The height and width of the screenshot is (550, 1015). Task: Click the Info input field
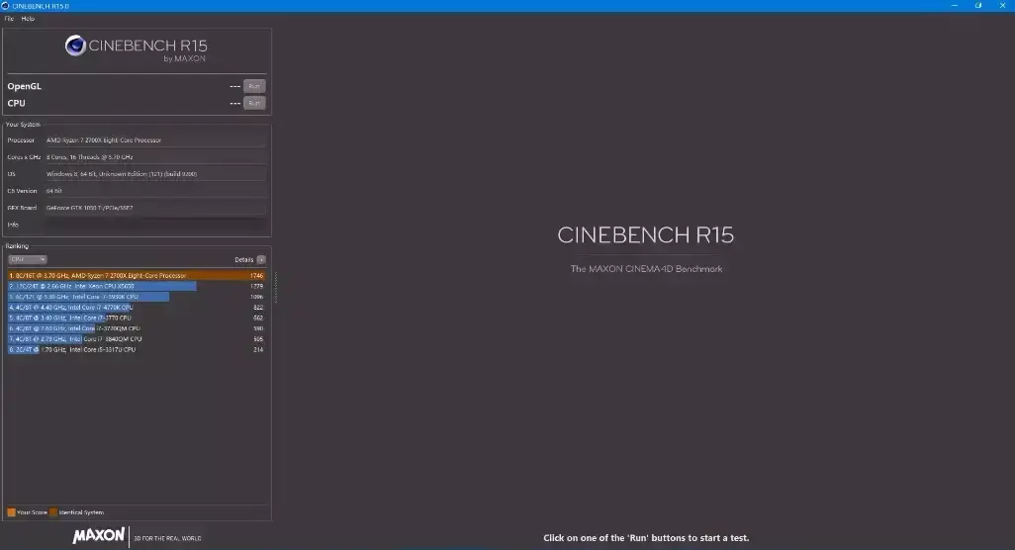tap(155, 225)
